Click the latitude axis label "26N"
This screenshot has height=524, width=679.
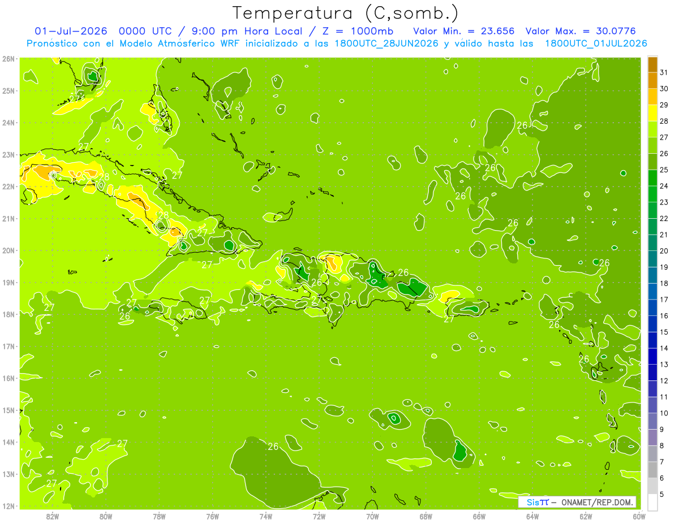(8, 59)
